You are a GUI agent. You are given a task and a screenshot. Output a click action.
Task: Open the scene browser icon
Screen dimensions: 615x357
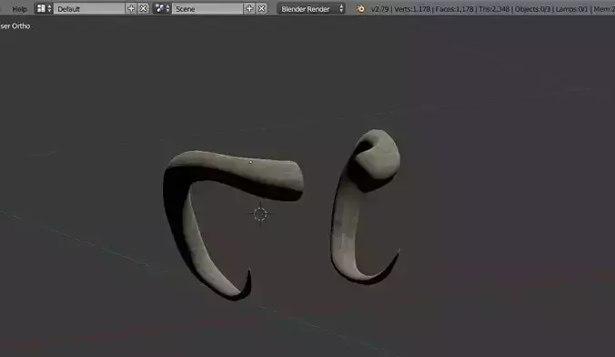click(162, 8)
